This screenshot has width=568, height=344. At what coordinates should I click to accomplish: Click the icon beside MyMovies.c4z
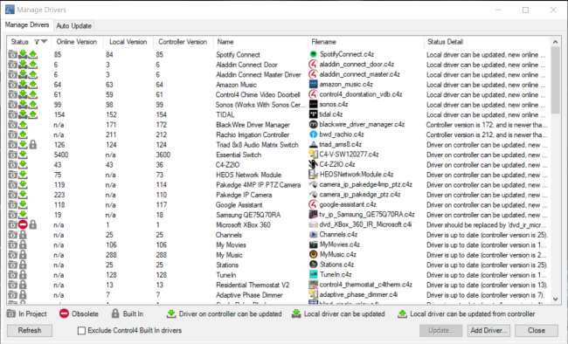314,244
